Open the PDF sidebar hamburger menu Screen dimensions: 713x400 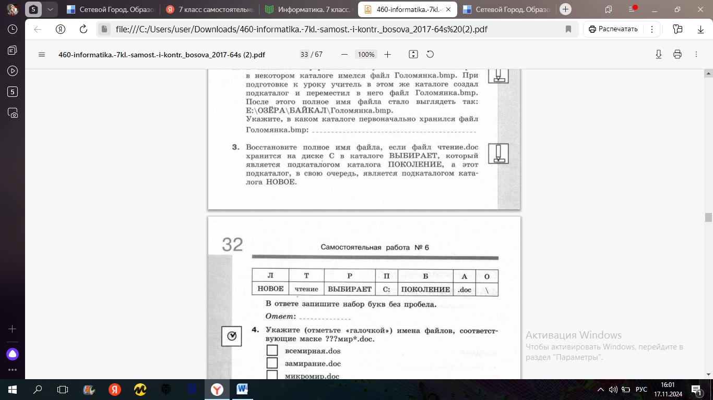tap(42, 54)
